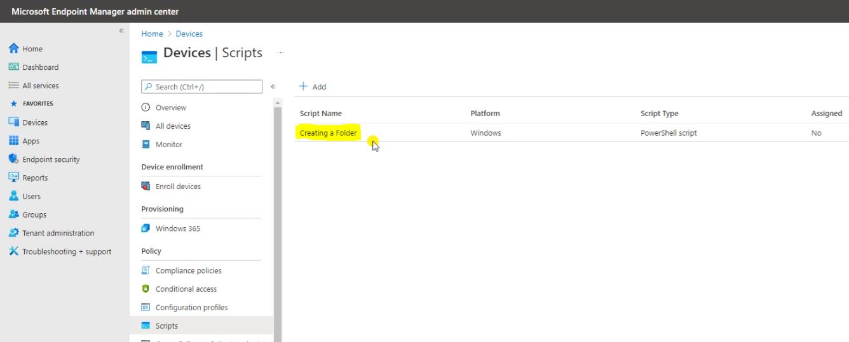
Task: Sort by Script Type column header
Action: point(659,114)
